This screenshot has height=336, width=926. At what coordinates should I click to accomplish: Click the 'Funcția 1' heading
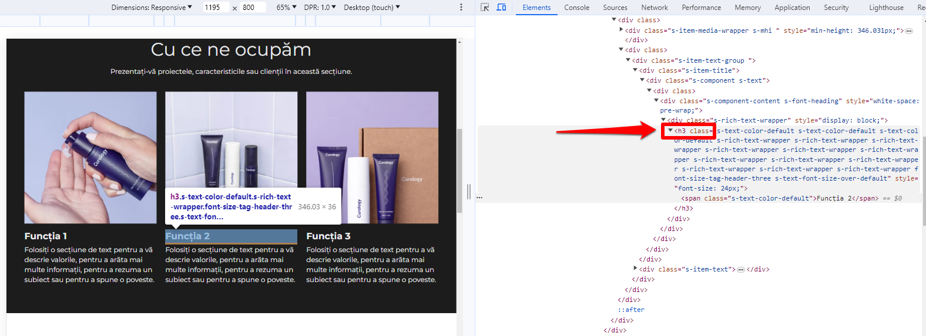coord(46,236)
